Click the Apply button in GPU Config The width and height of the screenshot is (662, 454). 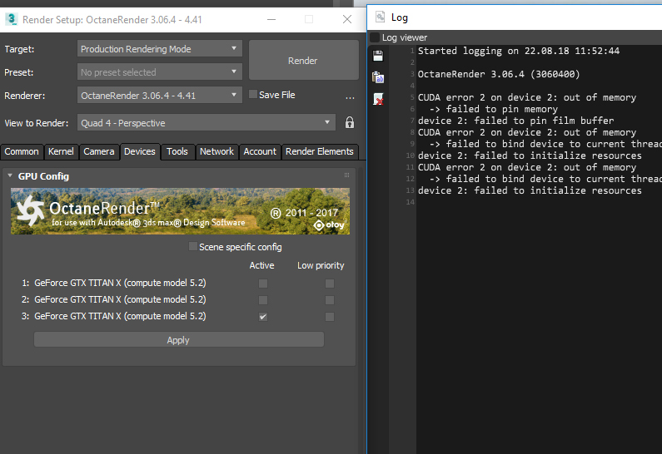click(178, 340)
